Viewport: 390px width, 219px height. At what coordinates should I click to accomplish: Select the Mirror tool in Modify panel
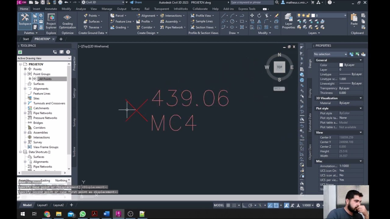coord(259,21)
